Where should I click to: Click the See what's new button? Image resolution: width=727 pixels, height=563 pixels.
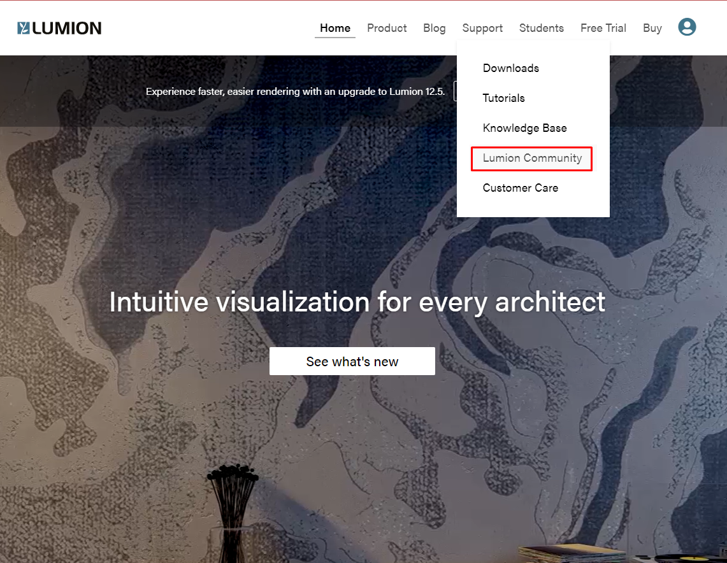coord(352,361)
